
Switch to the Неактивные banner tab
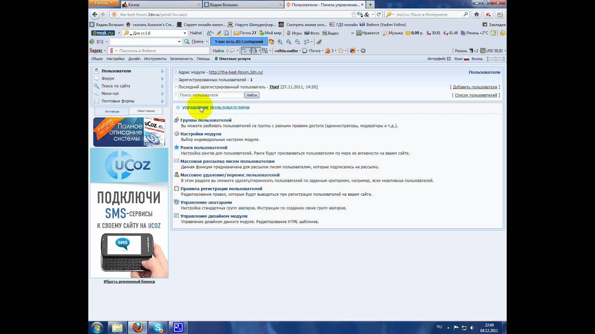(146, 111)
